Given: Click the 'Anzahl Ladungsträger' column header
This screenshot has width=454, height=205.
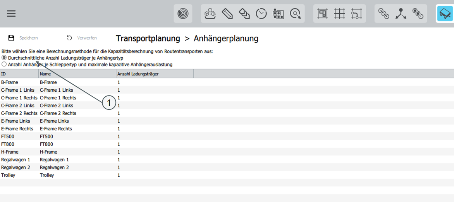Looking at the screenshot, I should coord(155,74).
